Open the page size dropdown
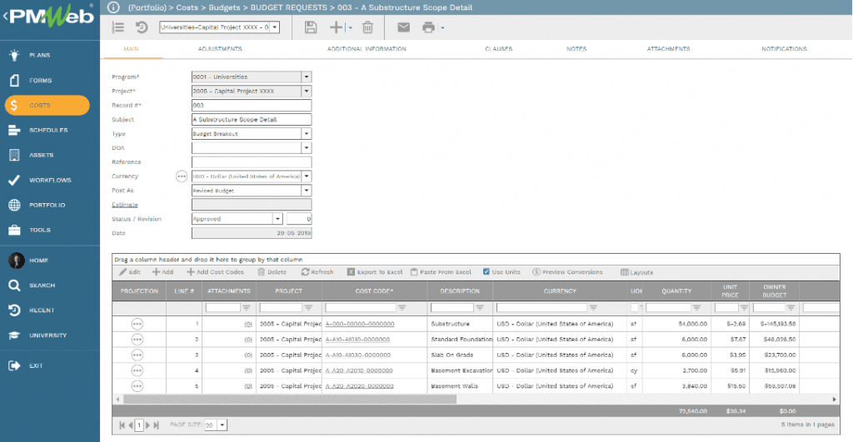Image resolution: width=853 pixels, height=442 pixels. [x=222, y=425]
